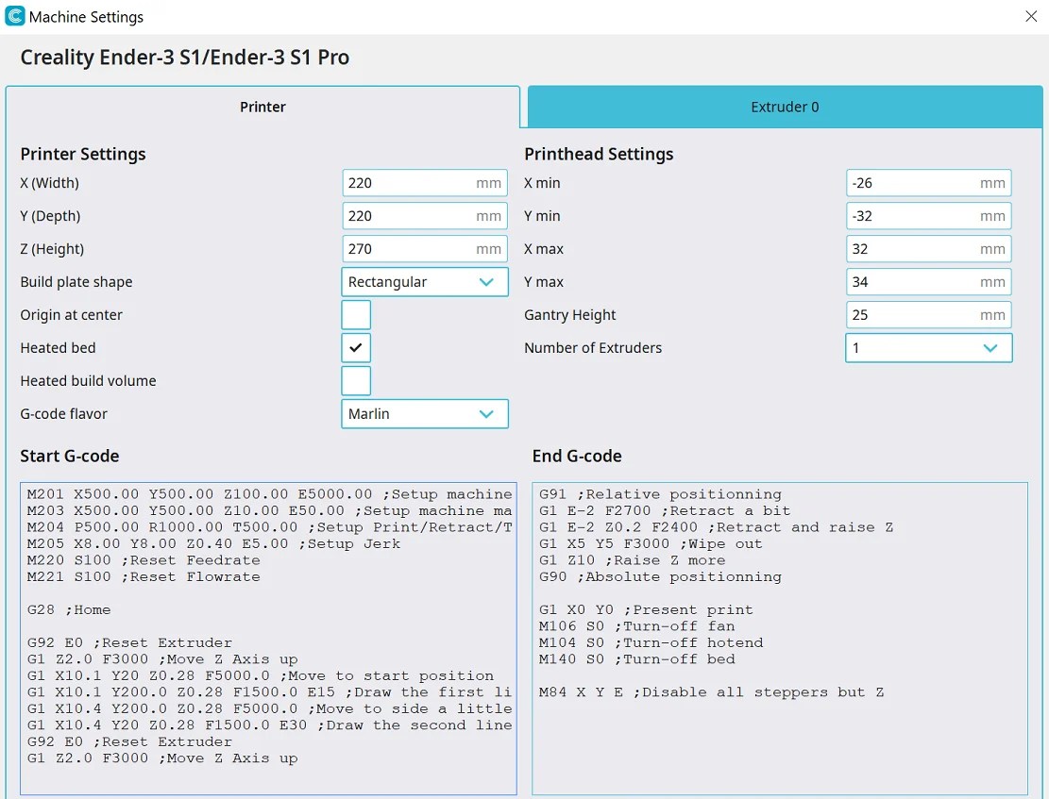Screen dimensions: 1049x799
Task: Click 'G1 Z10 ;Raise Z more' line
Action: tap(633, 560)
